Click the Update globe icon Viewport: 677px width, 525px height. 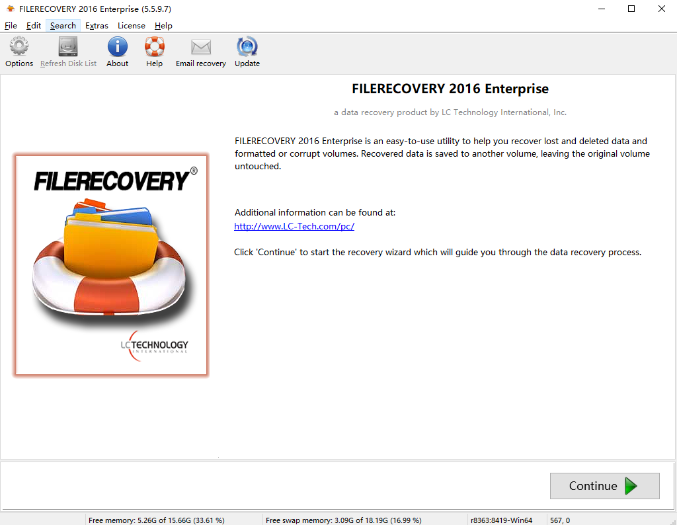click(x=247, y=46)
